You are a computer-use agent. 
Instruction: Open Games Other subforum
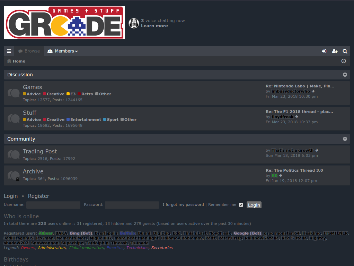[x=103, y=94]
